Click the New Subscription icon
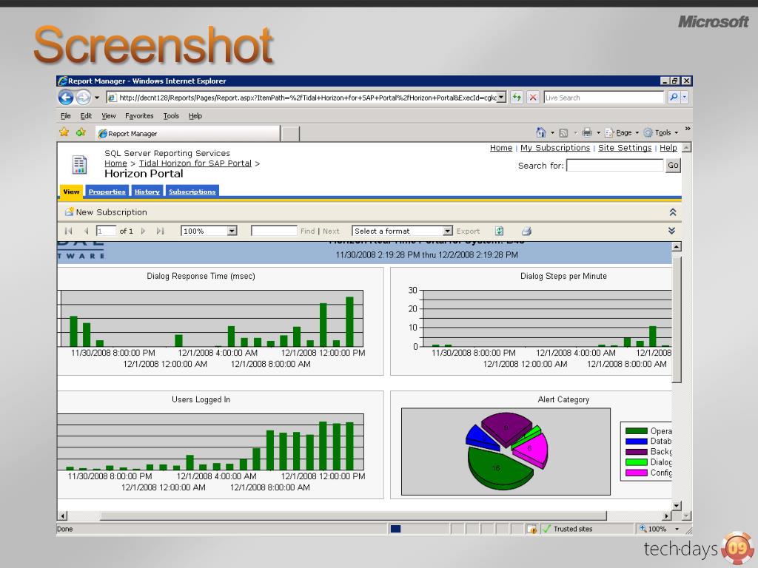Image resolution: width=758 pixels, height=568 pixels. tap(69, 212)
